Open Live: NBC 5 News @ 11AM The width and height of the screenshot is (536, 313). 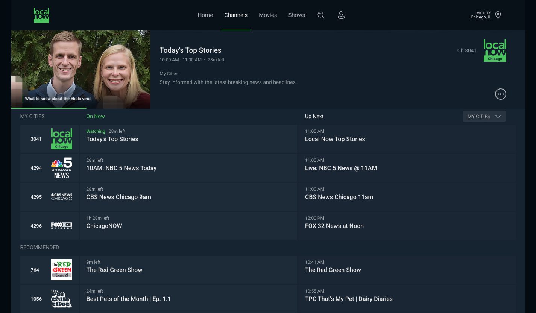407,168
